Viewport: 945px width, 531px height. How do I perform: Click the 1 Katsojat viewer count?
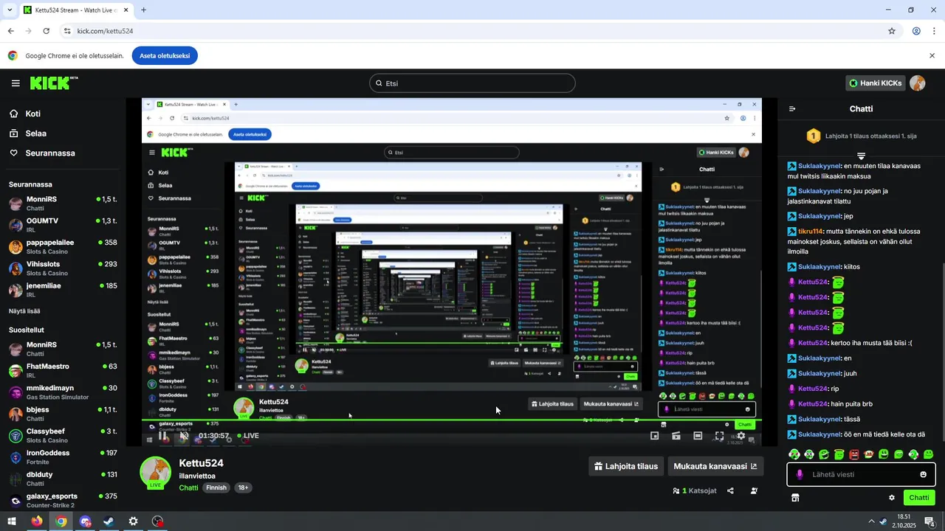tap(694, 490)
